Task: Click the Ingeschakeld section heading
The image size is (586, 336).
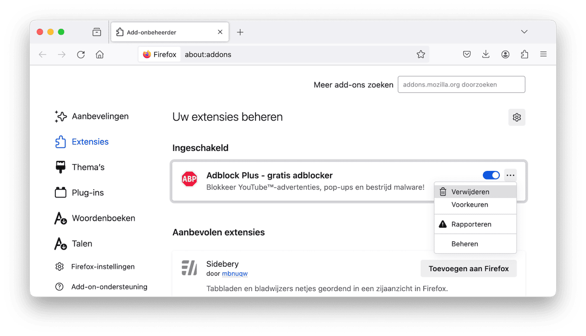Action: coord(200,148)
